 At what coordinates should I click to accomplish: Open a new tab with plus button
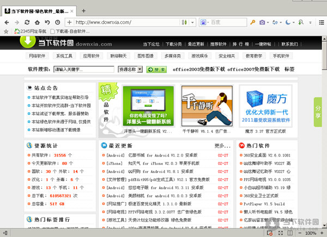[x=83, y=11]
